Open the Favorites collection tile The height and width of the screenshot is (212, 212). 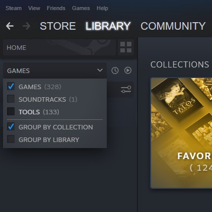(x=181, y=133)
